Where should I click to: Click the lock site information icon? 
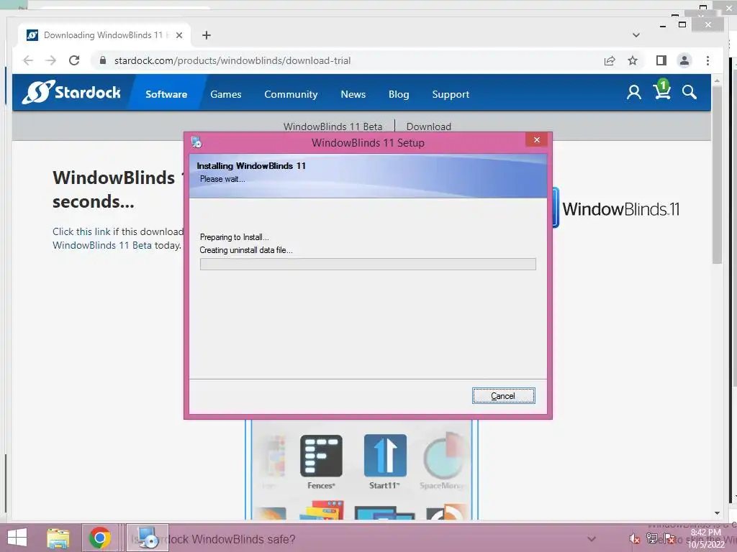103,60
